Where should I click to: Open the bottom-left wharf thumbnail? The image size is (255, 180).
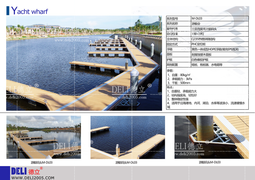(x=44, y=137)
